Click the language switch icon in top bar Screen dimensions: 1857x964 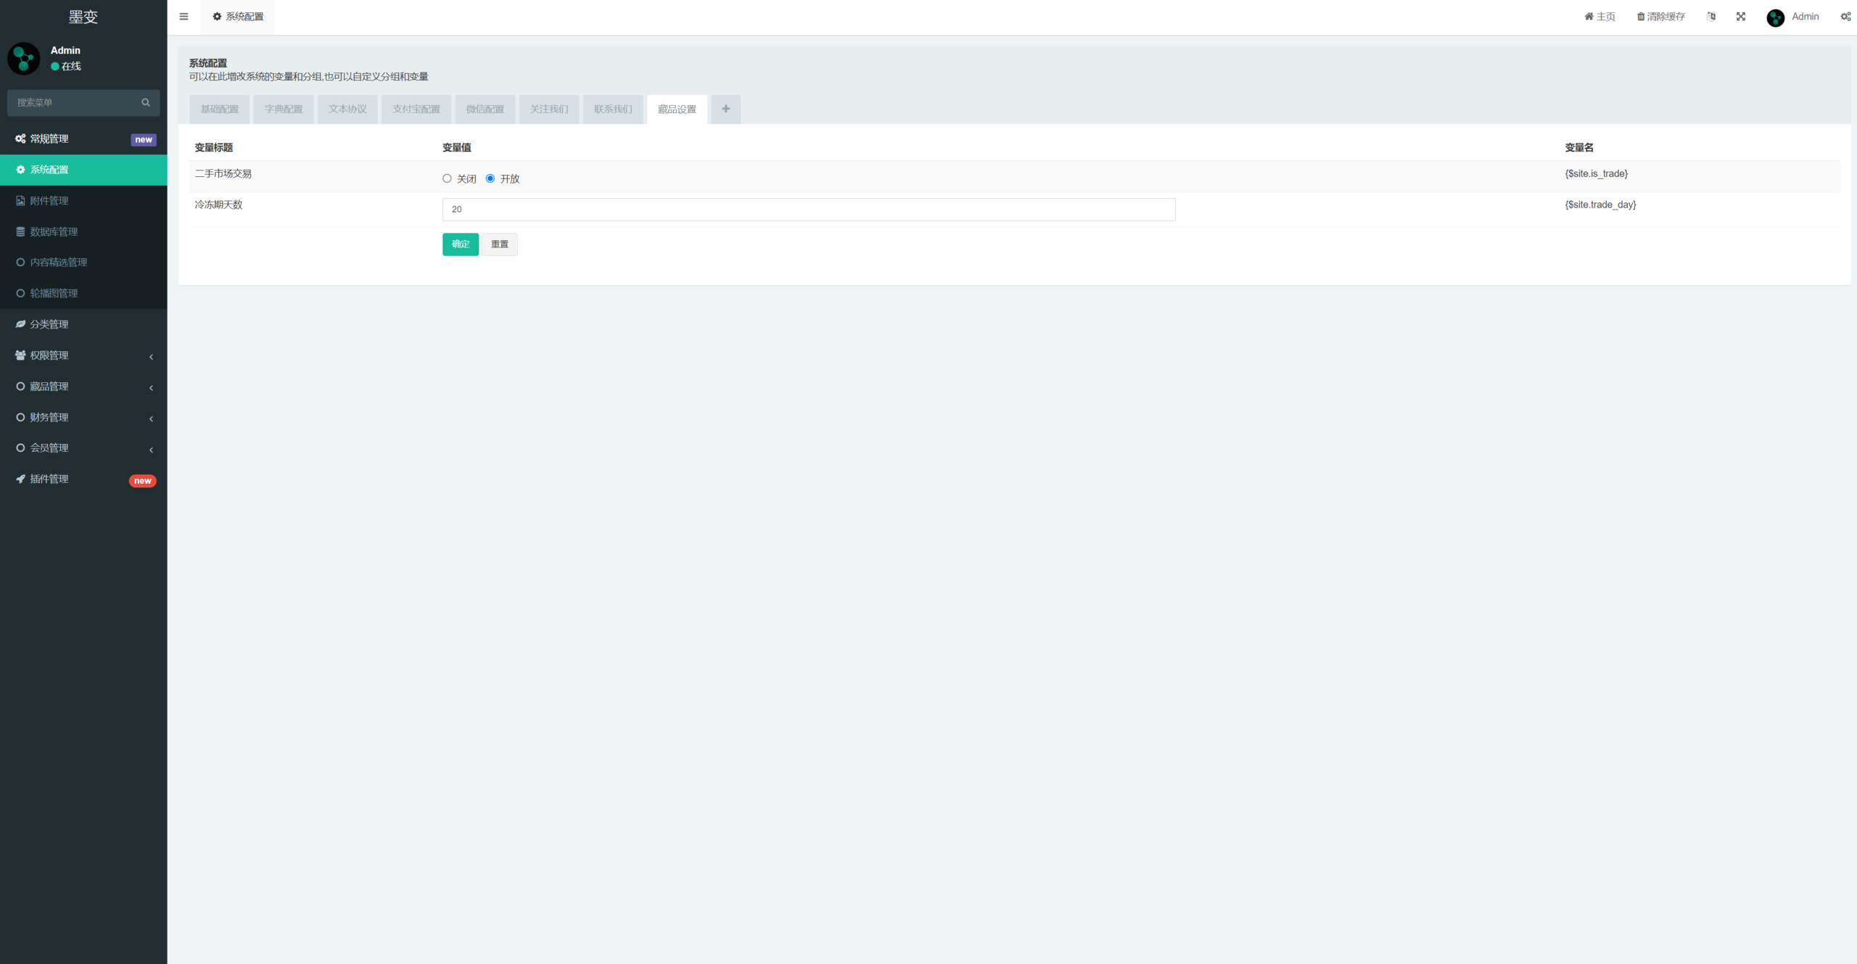point(1711,17)
